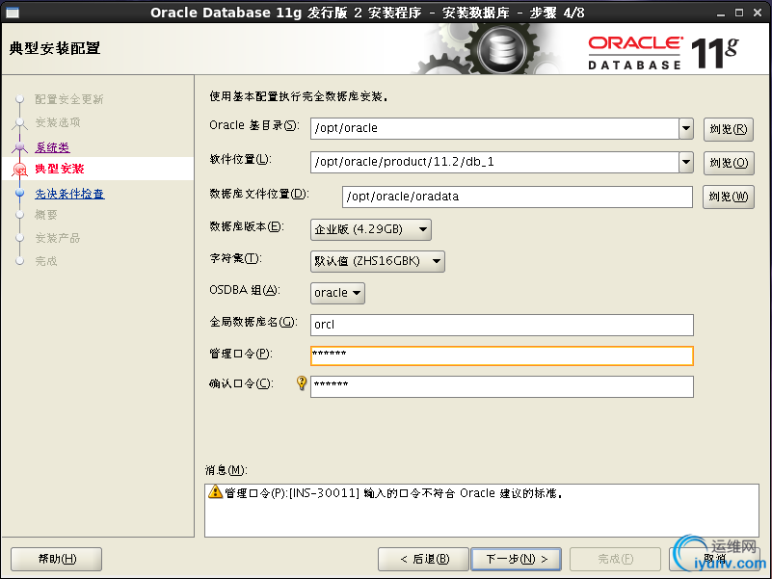The image size is (772, 579).
Task: Focus the 确认口令 password field
Action: (502, 386)
